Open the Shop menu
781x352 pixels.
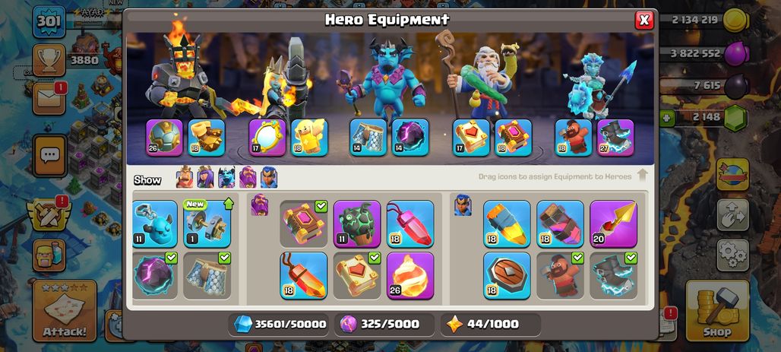pos(717,310)
